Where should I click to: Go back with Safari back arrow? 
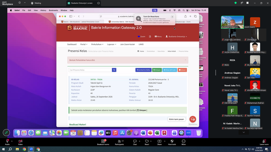coord(79,16)
